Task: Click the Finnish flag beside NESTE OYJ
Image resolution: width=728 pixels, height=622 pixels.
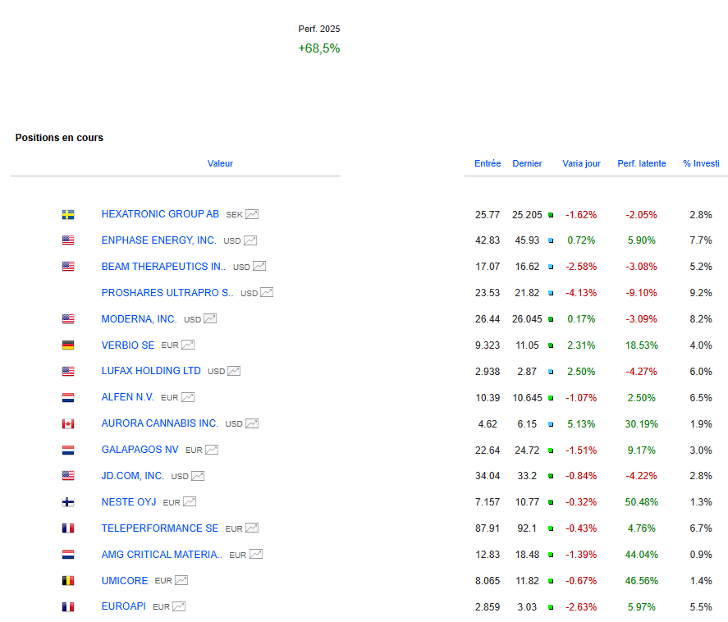Action: coord(68,502)
